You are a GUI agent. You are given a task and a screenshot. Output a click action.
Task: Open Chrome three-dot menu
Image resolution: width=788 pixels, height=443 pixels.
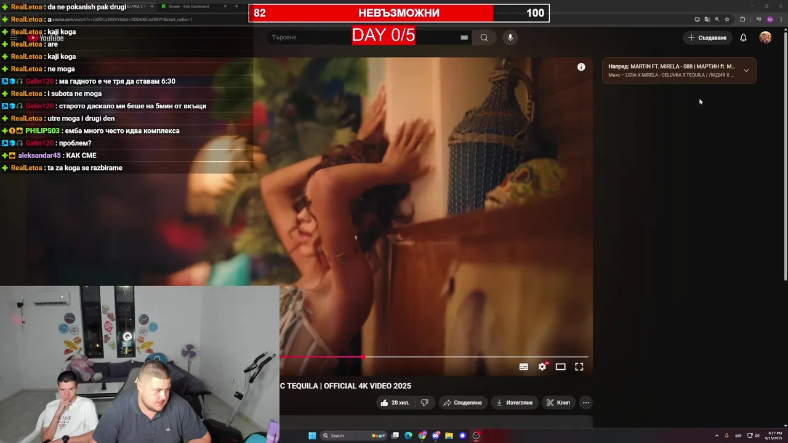[x=781, y=19]
